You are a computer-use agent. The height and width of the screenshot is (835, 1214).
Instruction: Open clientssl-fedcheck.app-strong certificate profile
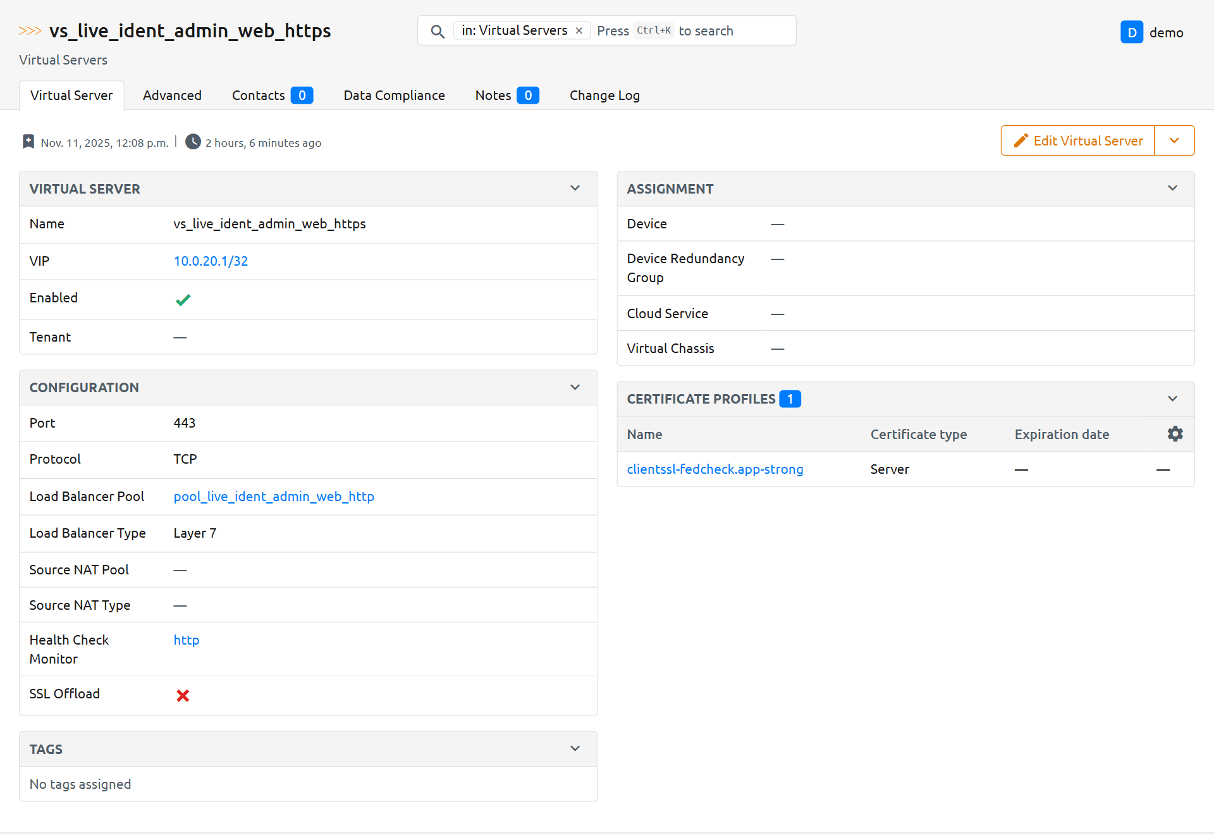pos(714,469)
